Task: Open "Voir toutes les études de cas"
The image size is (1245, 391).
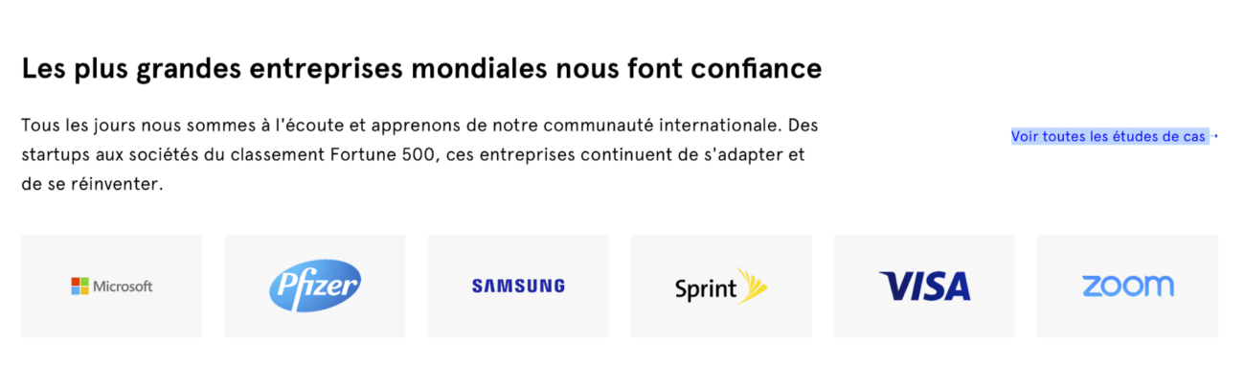Action: tap(1108, 137)
